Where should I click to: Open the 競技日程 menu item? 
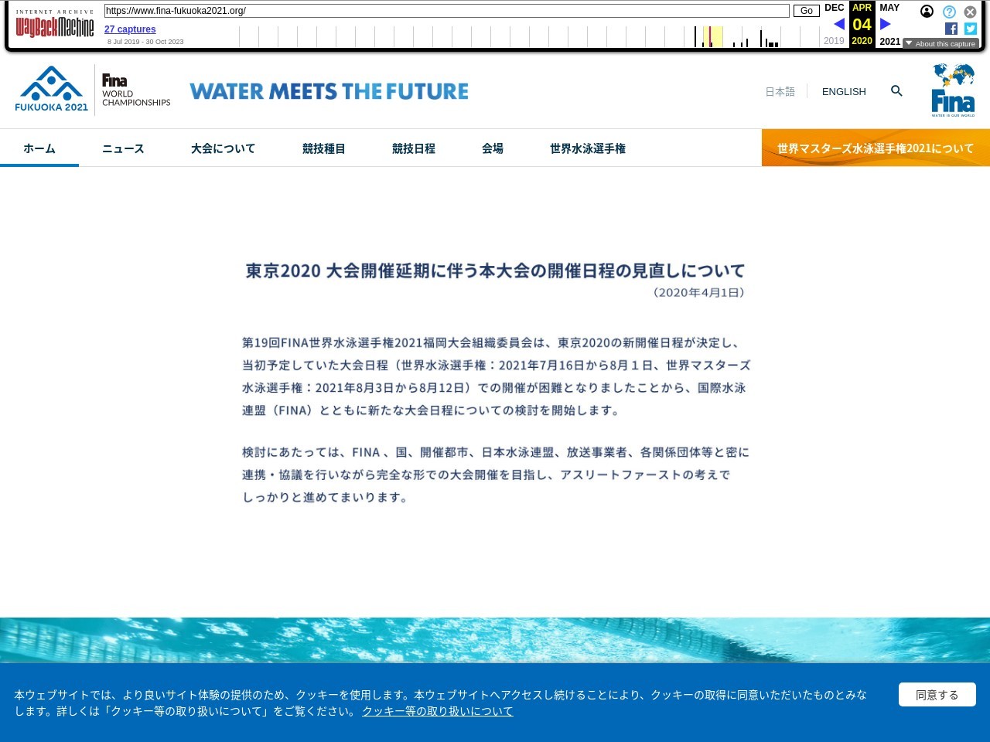(413, 148)
